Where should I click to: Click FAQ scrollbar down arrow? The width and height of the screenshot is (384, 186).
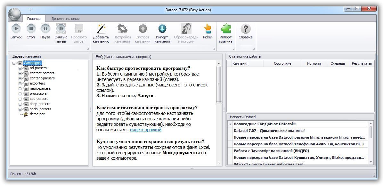tap(219, 163)
